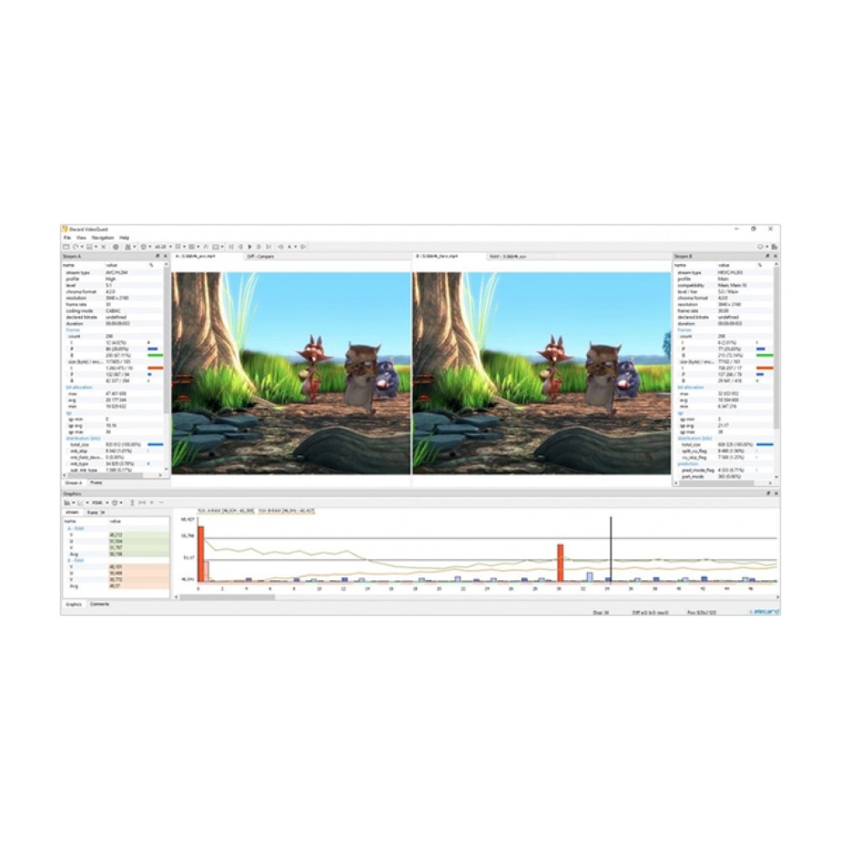Click the comments bubble icon at toolbar right
This screenshot has height=841, width=841.
pyautogui.click(x=760, y=246)
